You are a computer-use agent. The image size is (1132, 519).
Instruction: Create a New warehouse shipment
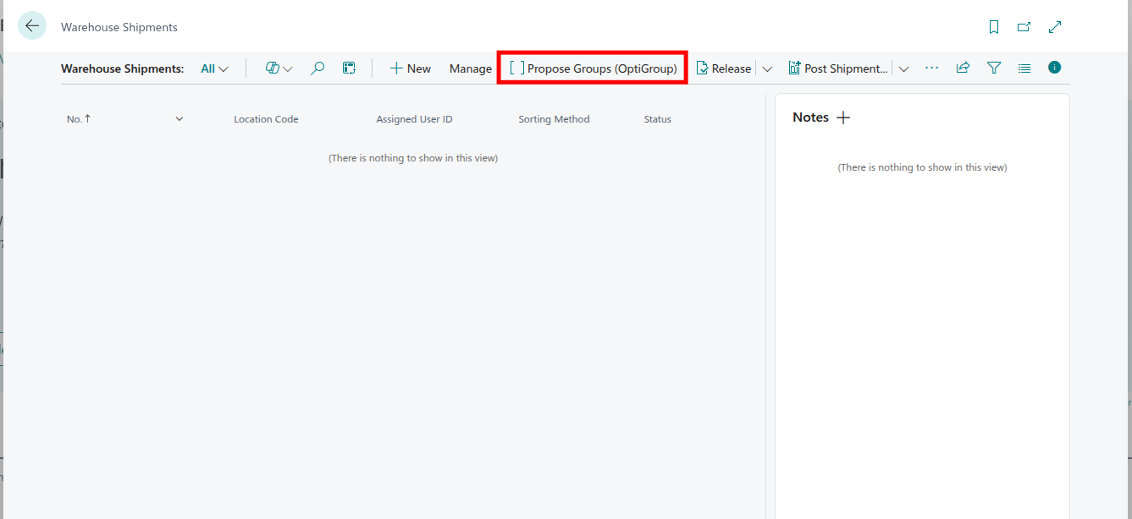click(x=410, y=68)
